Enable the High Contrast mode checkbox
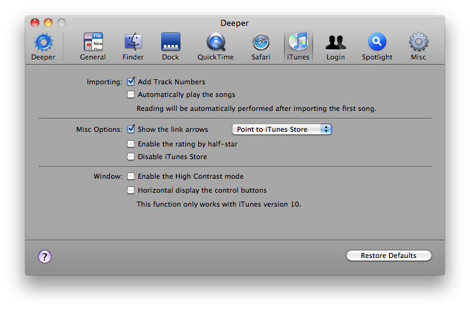 tap(131, 176)
